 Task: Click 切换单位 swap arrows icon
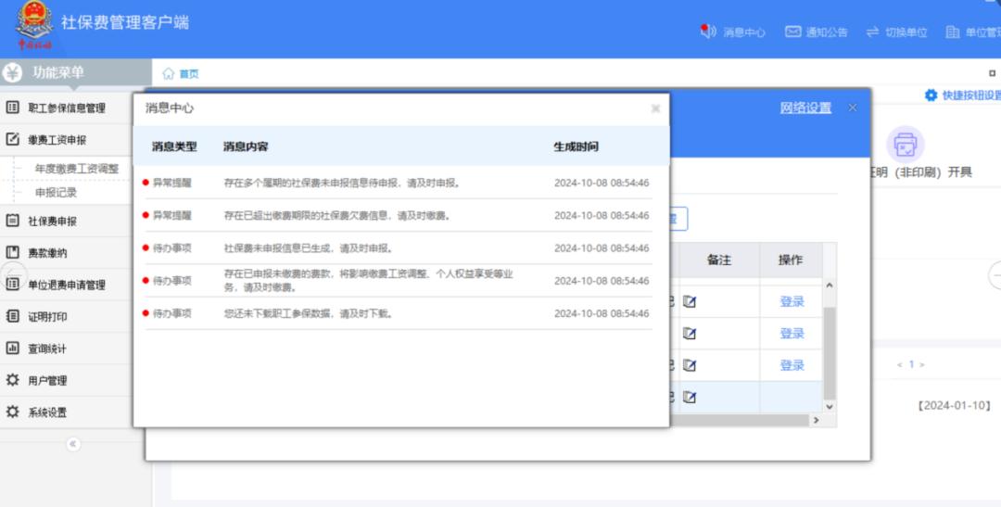(x=872, y=32)
